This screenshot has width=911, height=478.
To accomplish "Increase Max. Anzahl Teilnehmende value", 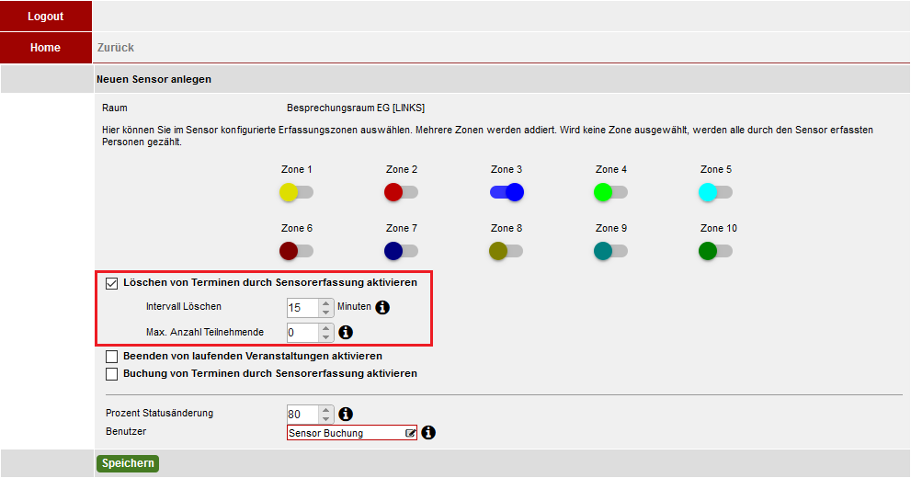I will [x=326, y=328].
